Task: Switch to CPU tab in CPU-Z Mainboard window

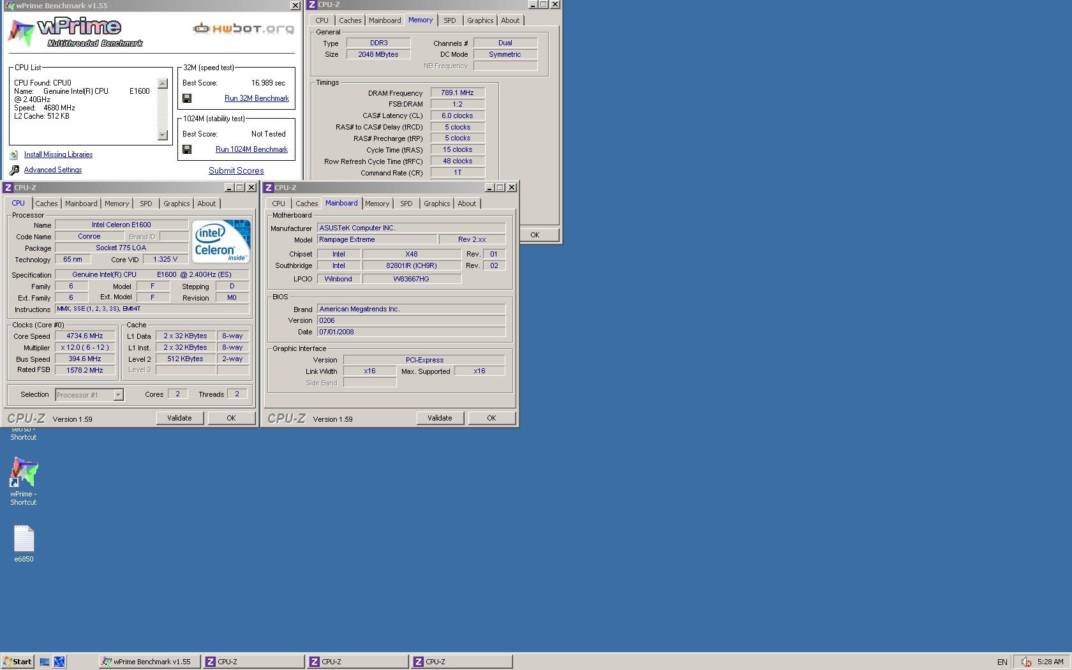Action: (x=278, y=204)
